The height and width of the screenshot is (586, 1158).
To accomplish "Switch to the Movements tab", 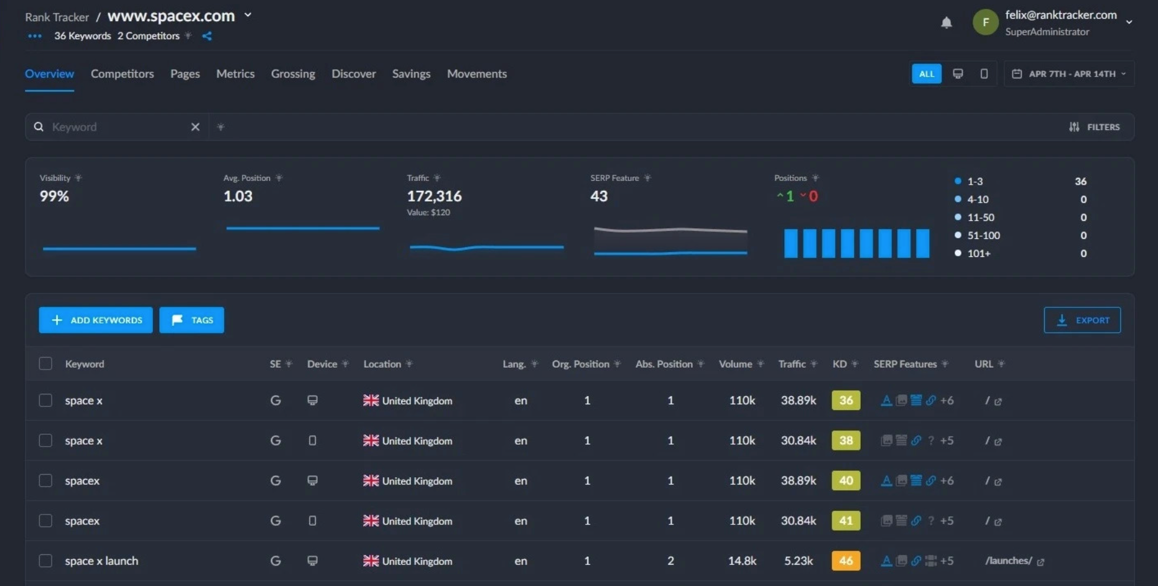I will click(476, 73).
